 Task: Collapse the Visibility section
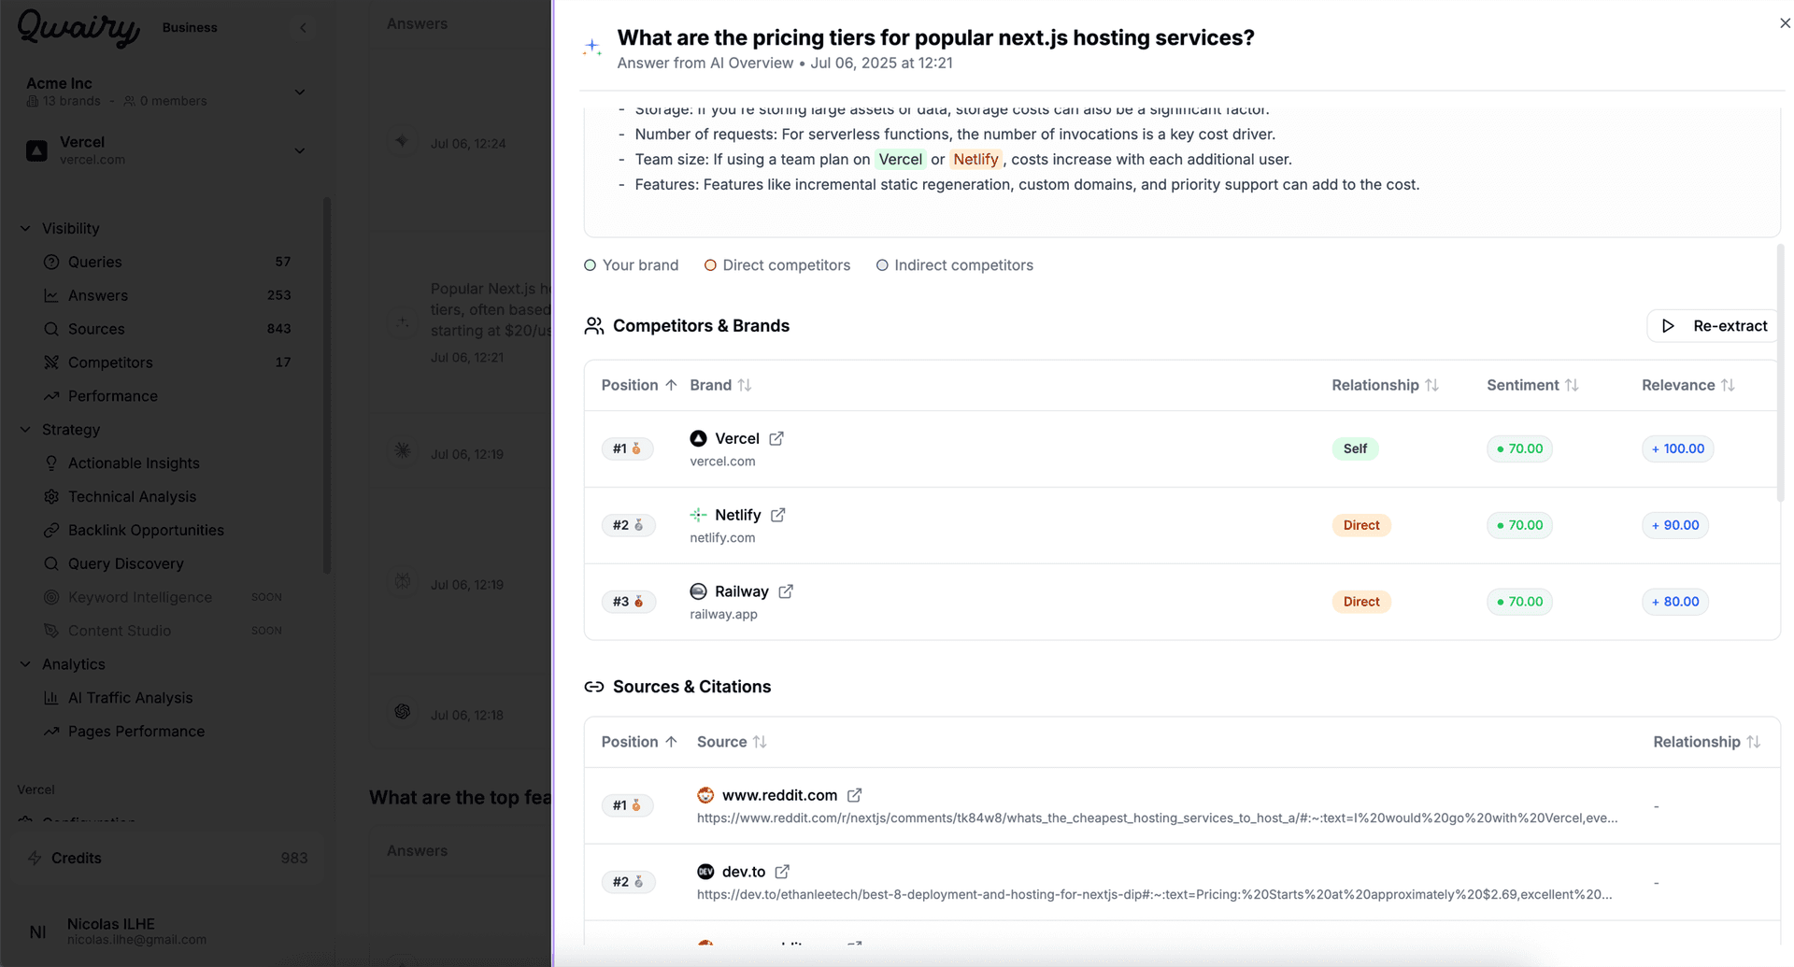pos(25,228)
